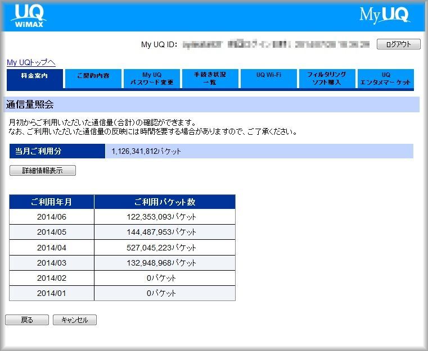
Task: Click the 戻る back button
Action: (x=27, y=320)
